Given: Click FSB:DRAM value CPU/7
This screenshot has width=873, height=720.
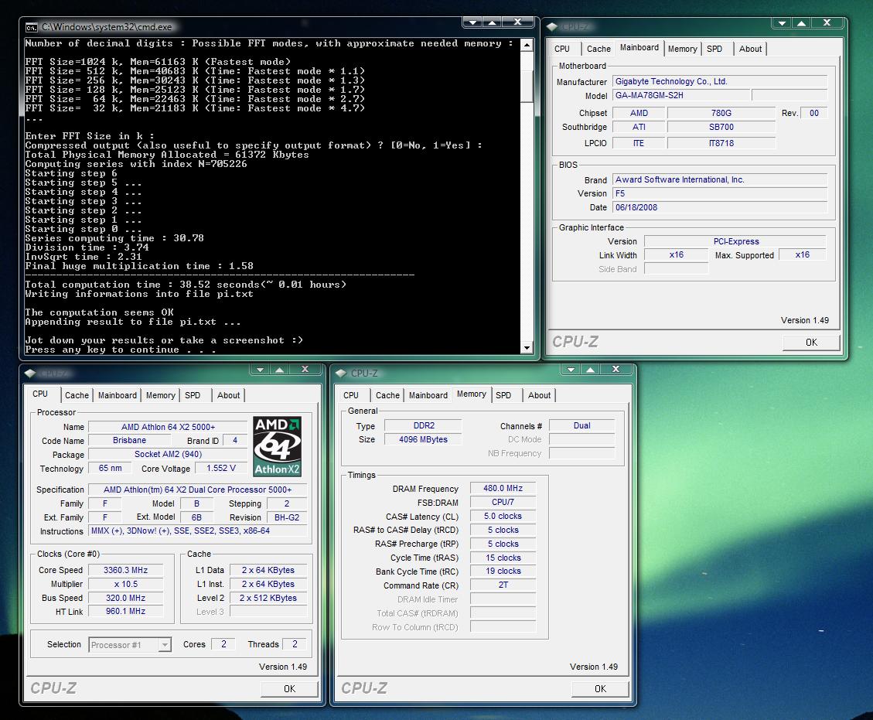Looking at the screenshot, I should coord(503,502).
